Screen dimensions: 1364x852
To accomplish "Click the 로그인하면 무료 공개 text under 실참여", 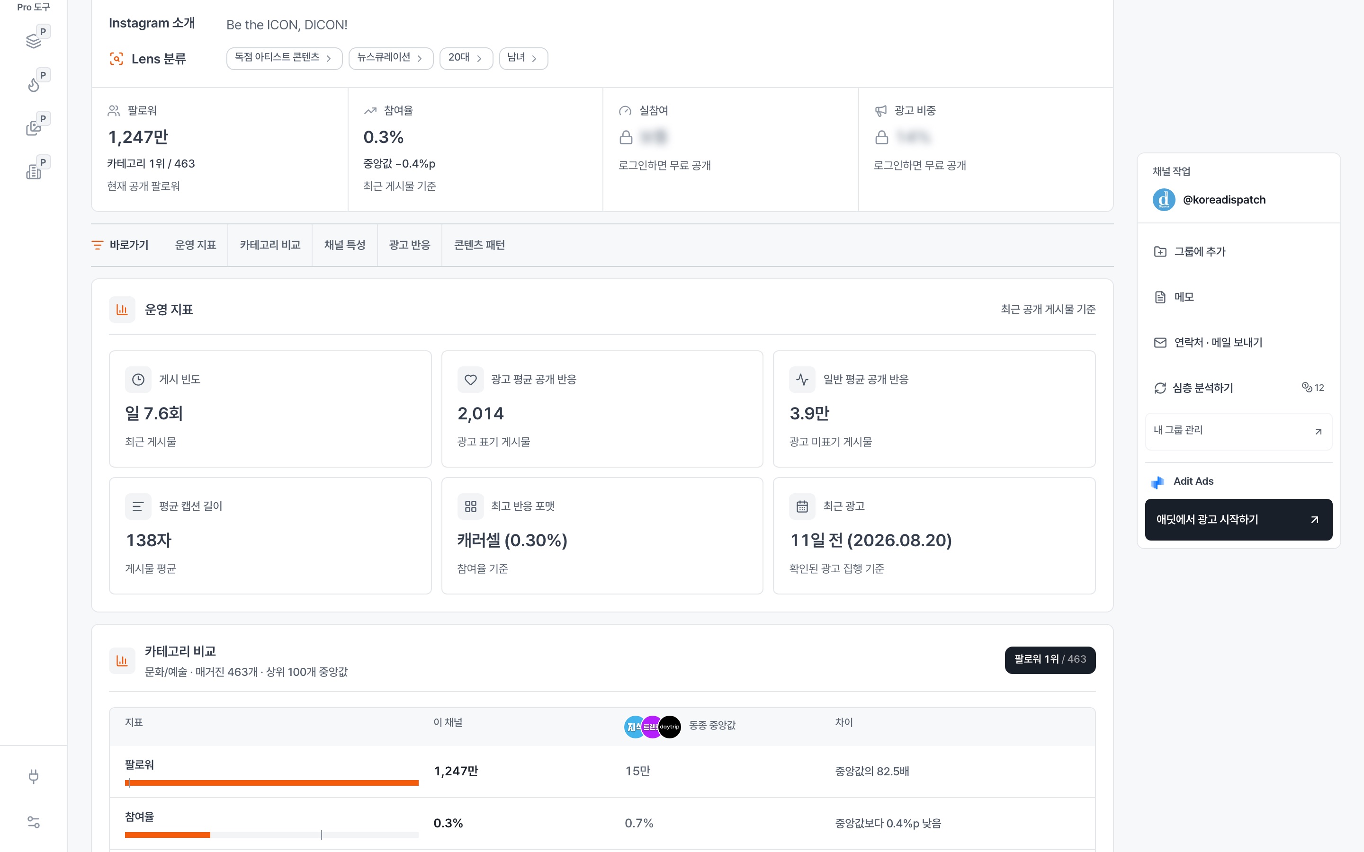I will (x=664, y=166).
